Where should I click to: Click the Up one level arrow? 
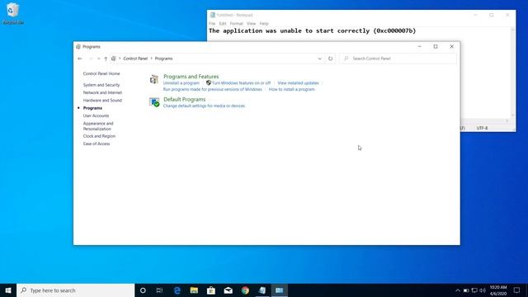pos(106,59)
